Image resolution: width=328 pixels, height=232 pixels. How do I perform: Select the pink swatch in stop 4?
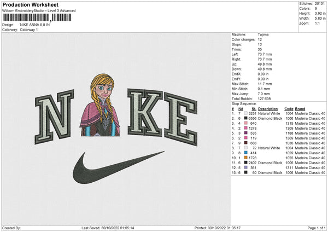click(245, 128)
